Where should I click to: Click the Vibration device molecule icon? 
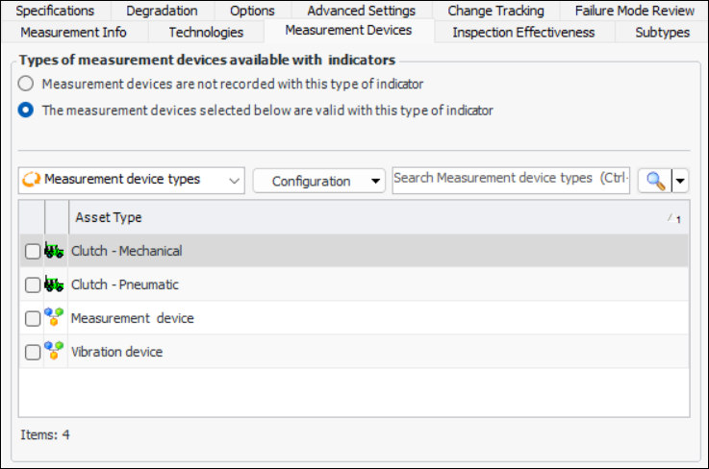pos(55,352)
